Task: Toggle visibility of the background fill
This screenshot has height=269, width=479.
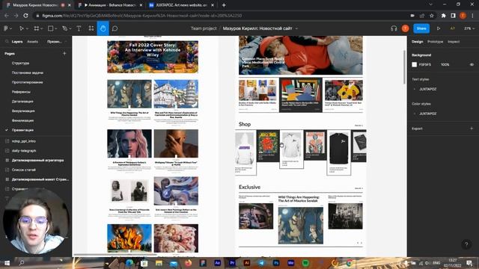Action: point(472,65)
